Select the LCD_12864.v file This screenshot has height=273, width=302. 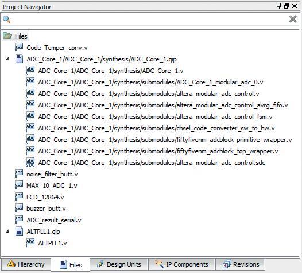(45, 197)
